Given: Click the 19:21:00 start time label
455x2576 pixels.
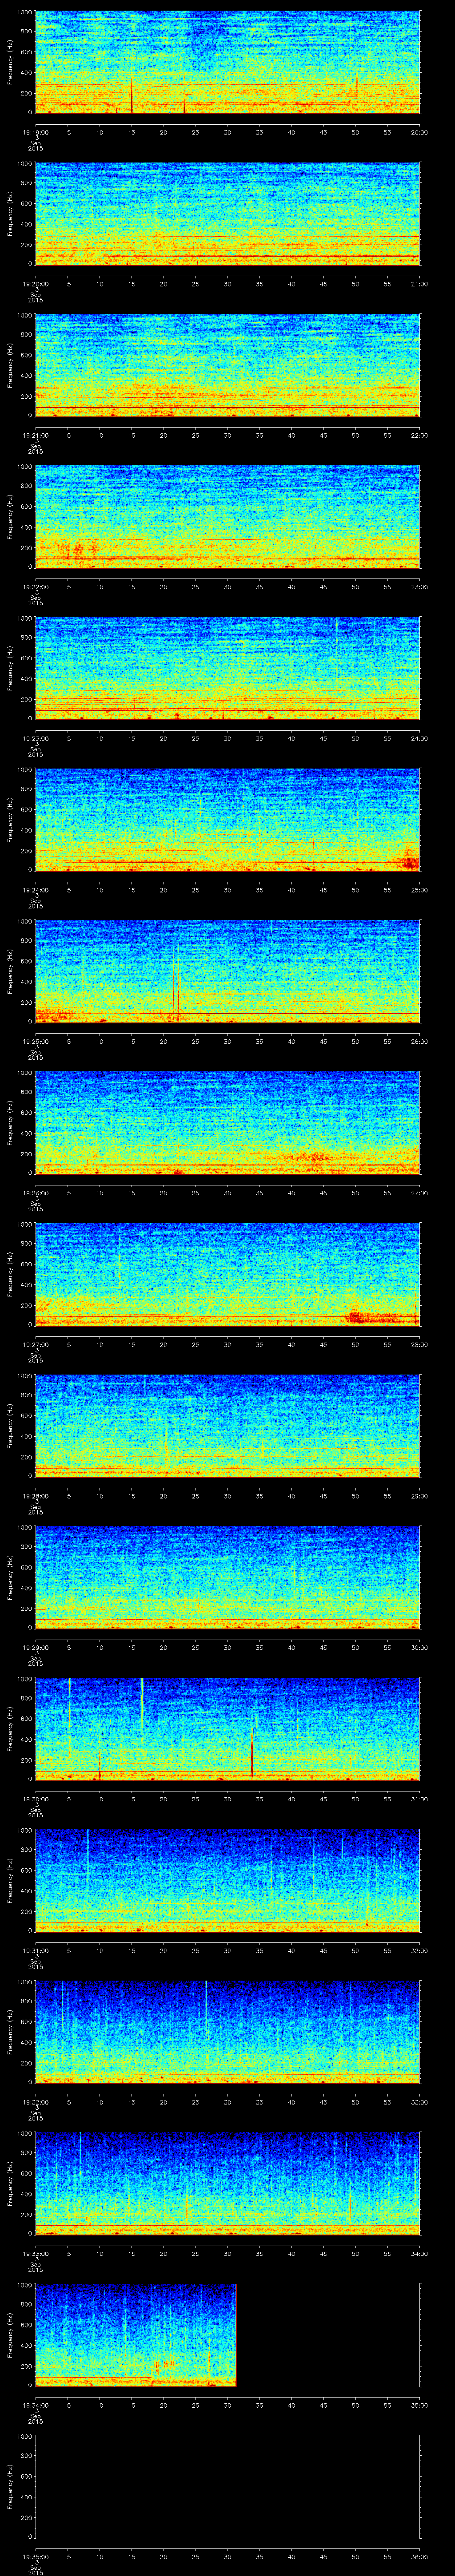Looking at the screenshot, I should [35, 435].
